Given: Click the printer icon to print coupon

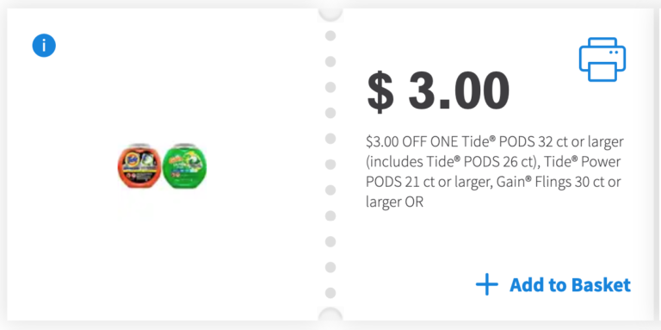Looking at the screenshot, I should click(x=602, y=59).
